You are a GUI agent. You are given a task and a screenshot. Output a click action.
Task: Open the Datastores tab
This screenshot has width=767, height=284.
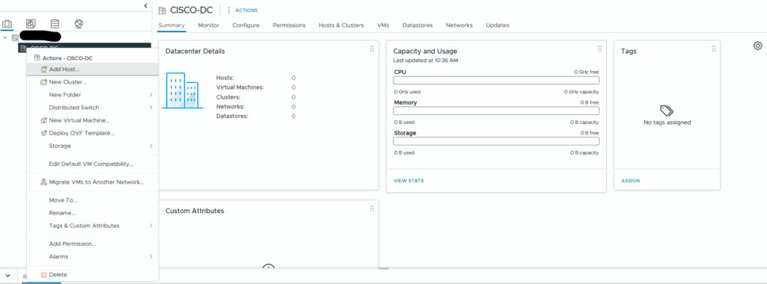[418, 25]
